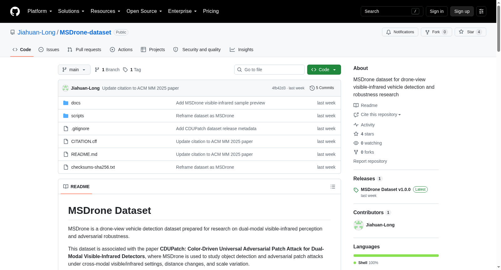Open 'Add CDUPatch dataset release metadata' commit
Image resolution: width=501 pixels, height=270 pixels.
216,129
